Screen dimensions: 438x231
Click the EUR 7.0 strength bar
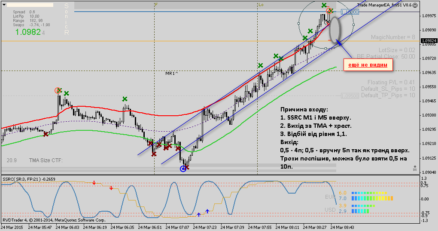[x=372, y=198]
